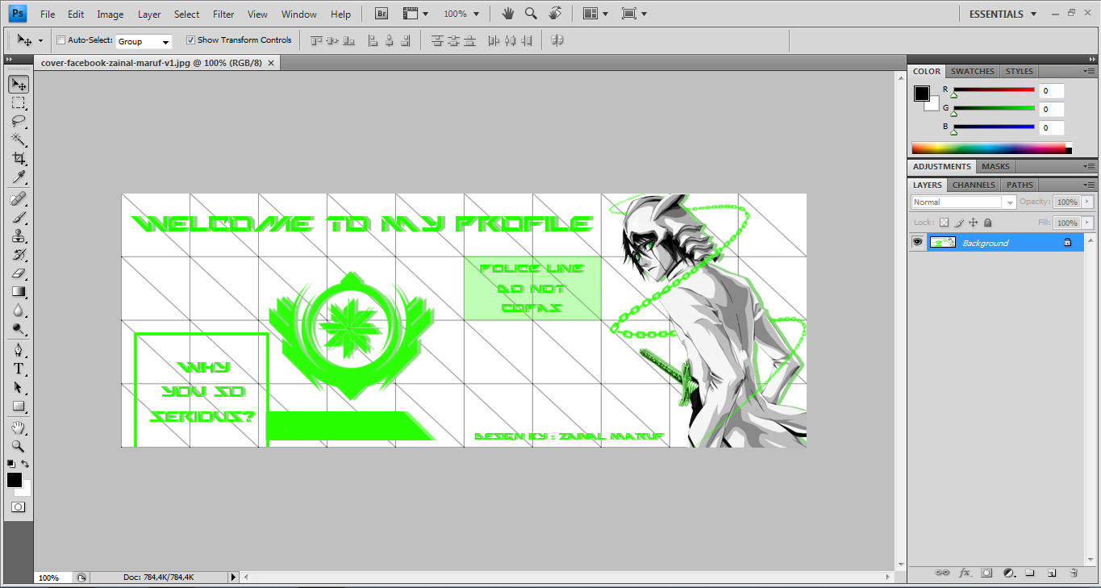Launch Adobe Bridge from top bar
This screenshot has height=588, width=1101.
(x=382, y=14)
